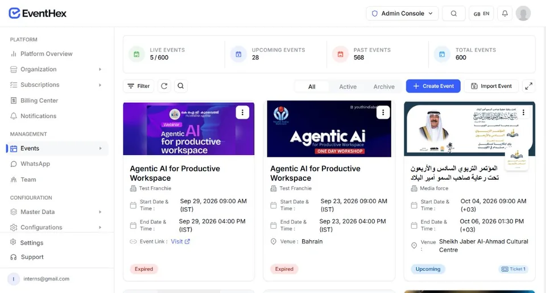Switch to the Archive tab

(384, 86)
